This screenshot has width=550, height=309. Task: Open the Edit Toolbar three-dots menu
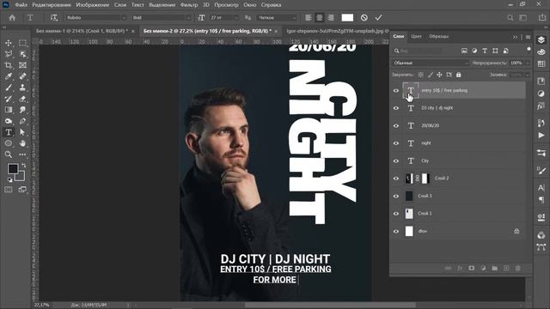[22, 154]
